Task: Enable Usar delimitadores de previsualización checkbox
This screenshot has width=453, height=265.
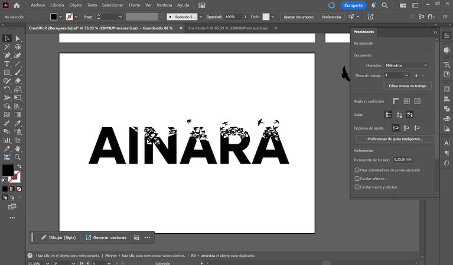Action: [357, 170]
